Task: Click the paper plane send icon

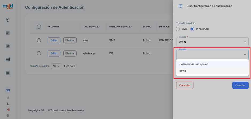Action: point(8,46)
